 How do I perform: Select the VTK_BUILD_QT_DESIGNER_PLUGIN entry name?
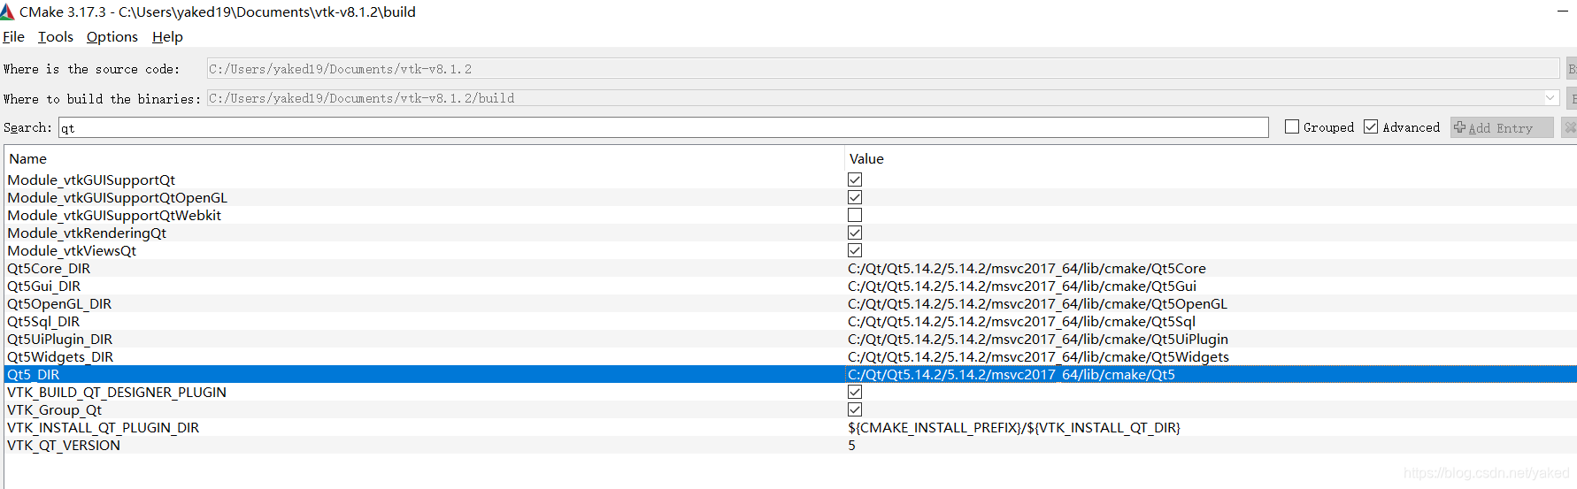[x=117, y=393]
